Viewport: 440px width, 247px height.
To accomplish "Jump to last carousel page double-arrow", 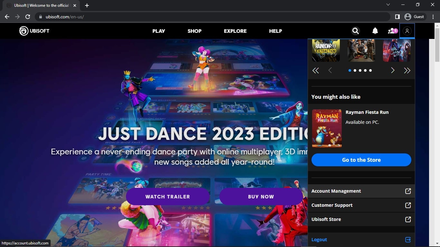I will click(407, 70).
